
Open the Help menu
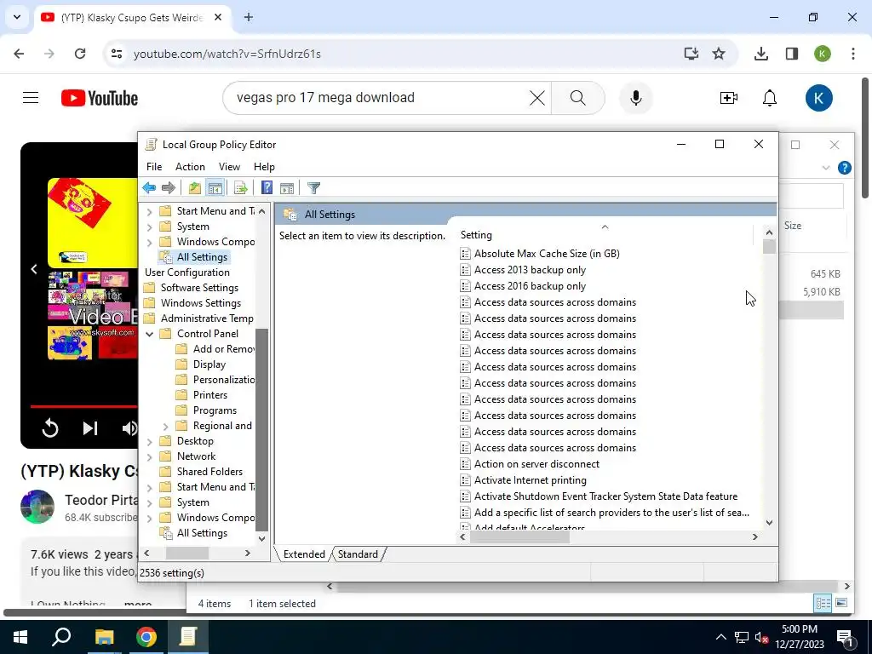(264, 167)
